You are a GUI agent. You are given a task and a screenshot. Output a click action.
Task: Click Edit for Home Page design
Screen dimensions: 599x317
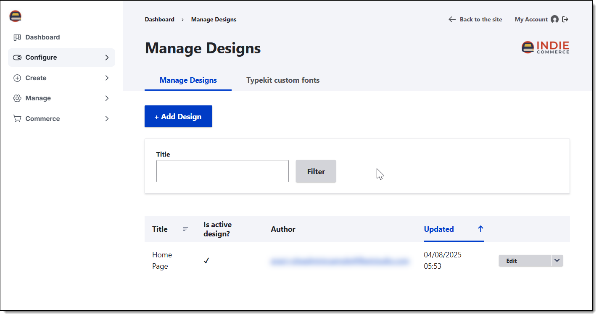click(525, 261)
